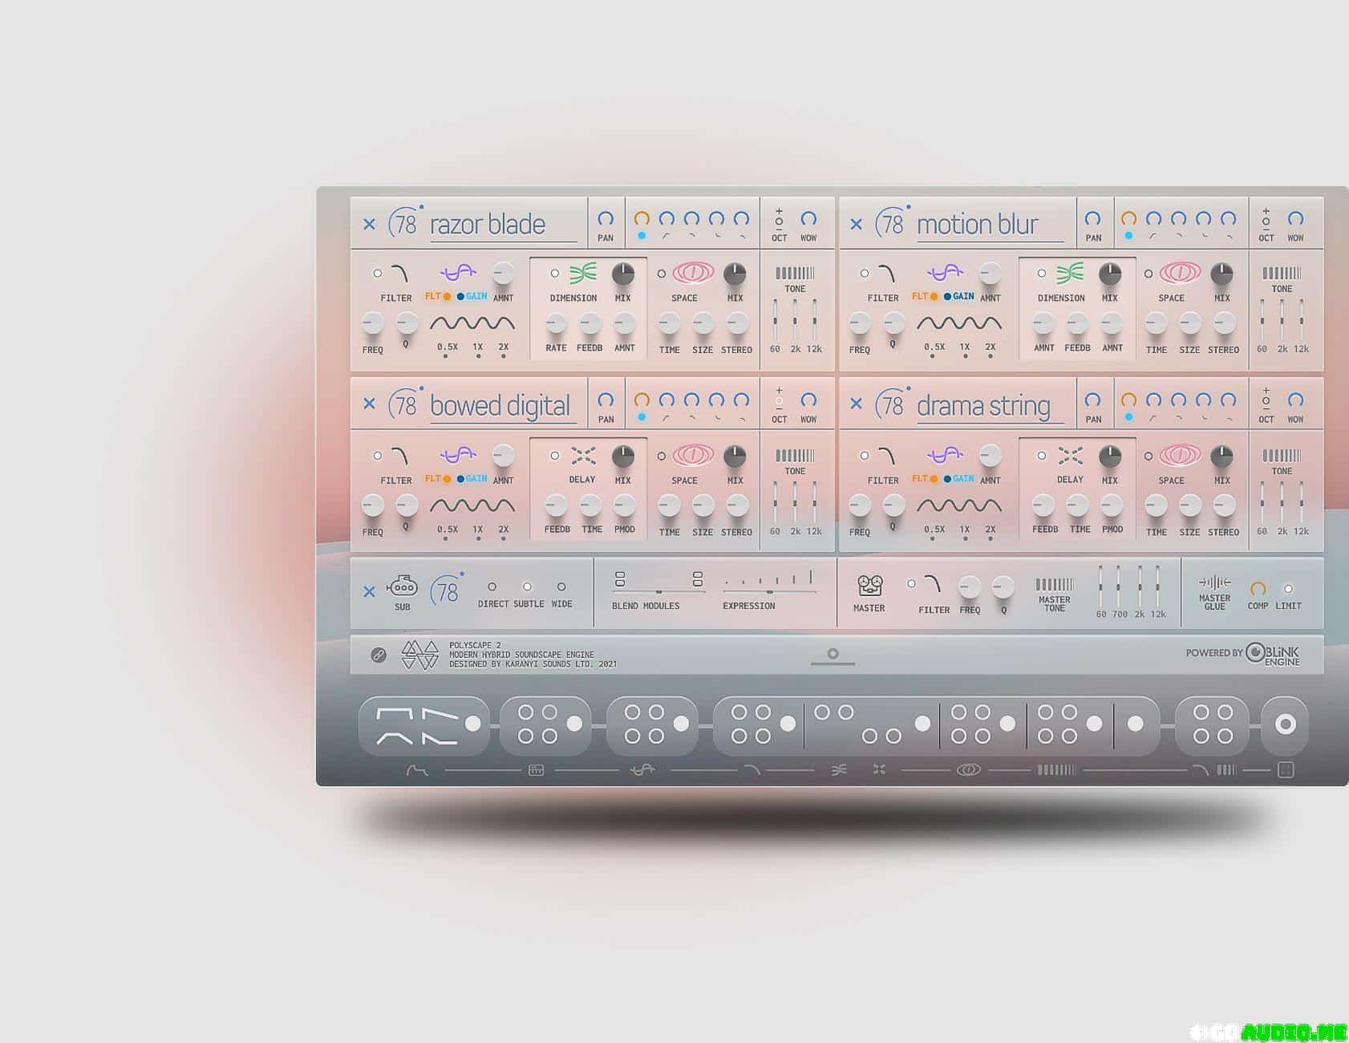Click the submarine SUB icon

coord(402,586)
